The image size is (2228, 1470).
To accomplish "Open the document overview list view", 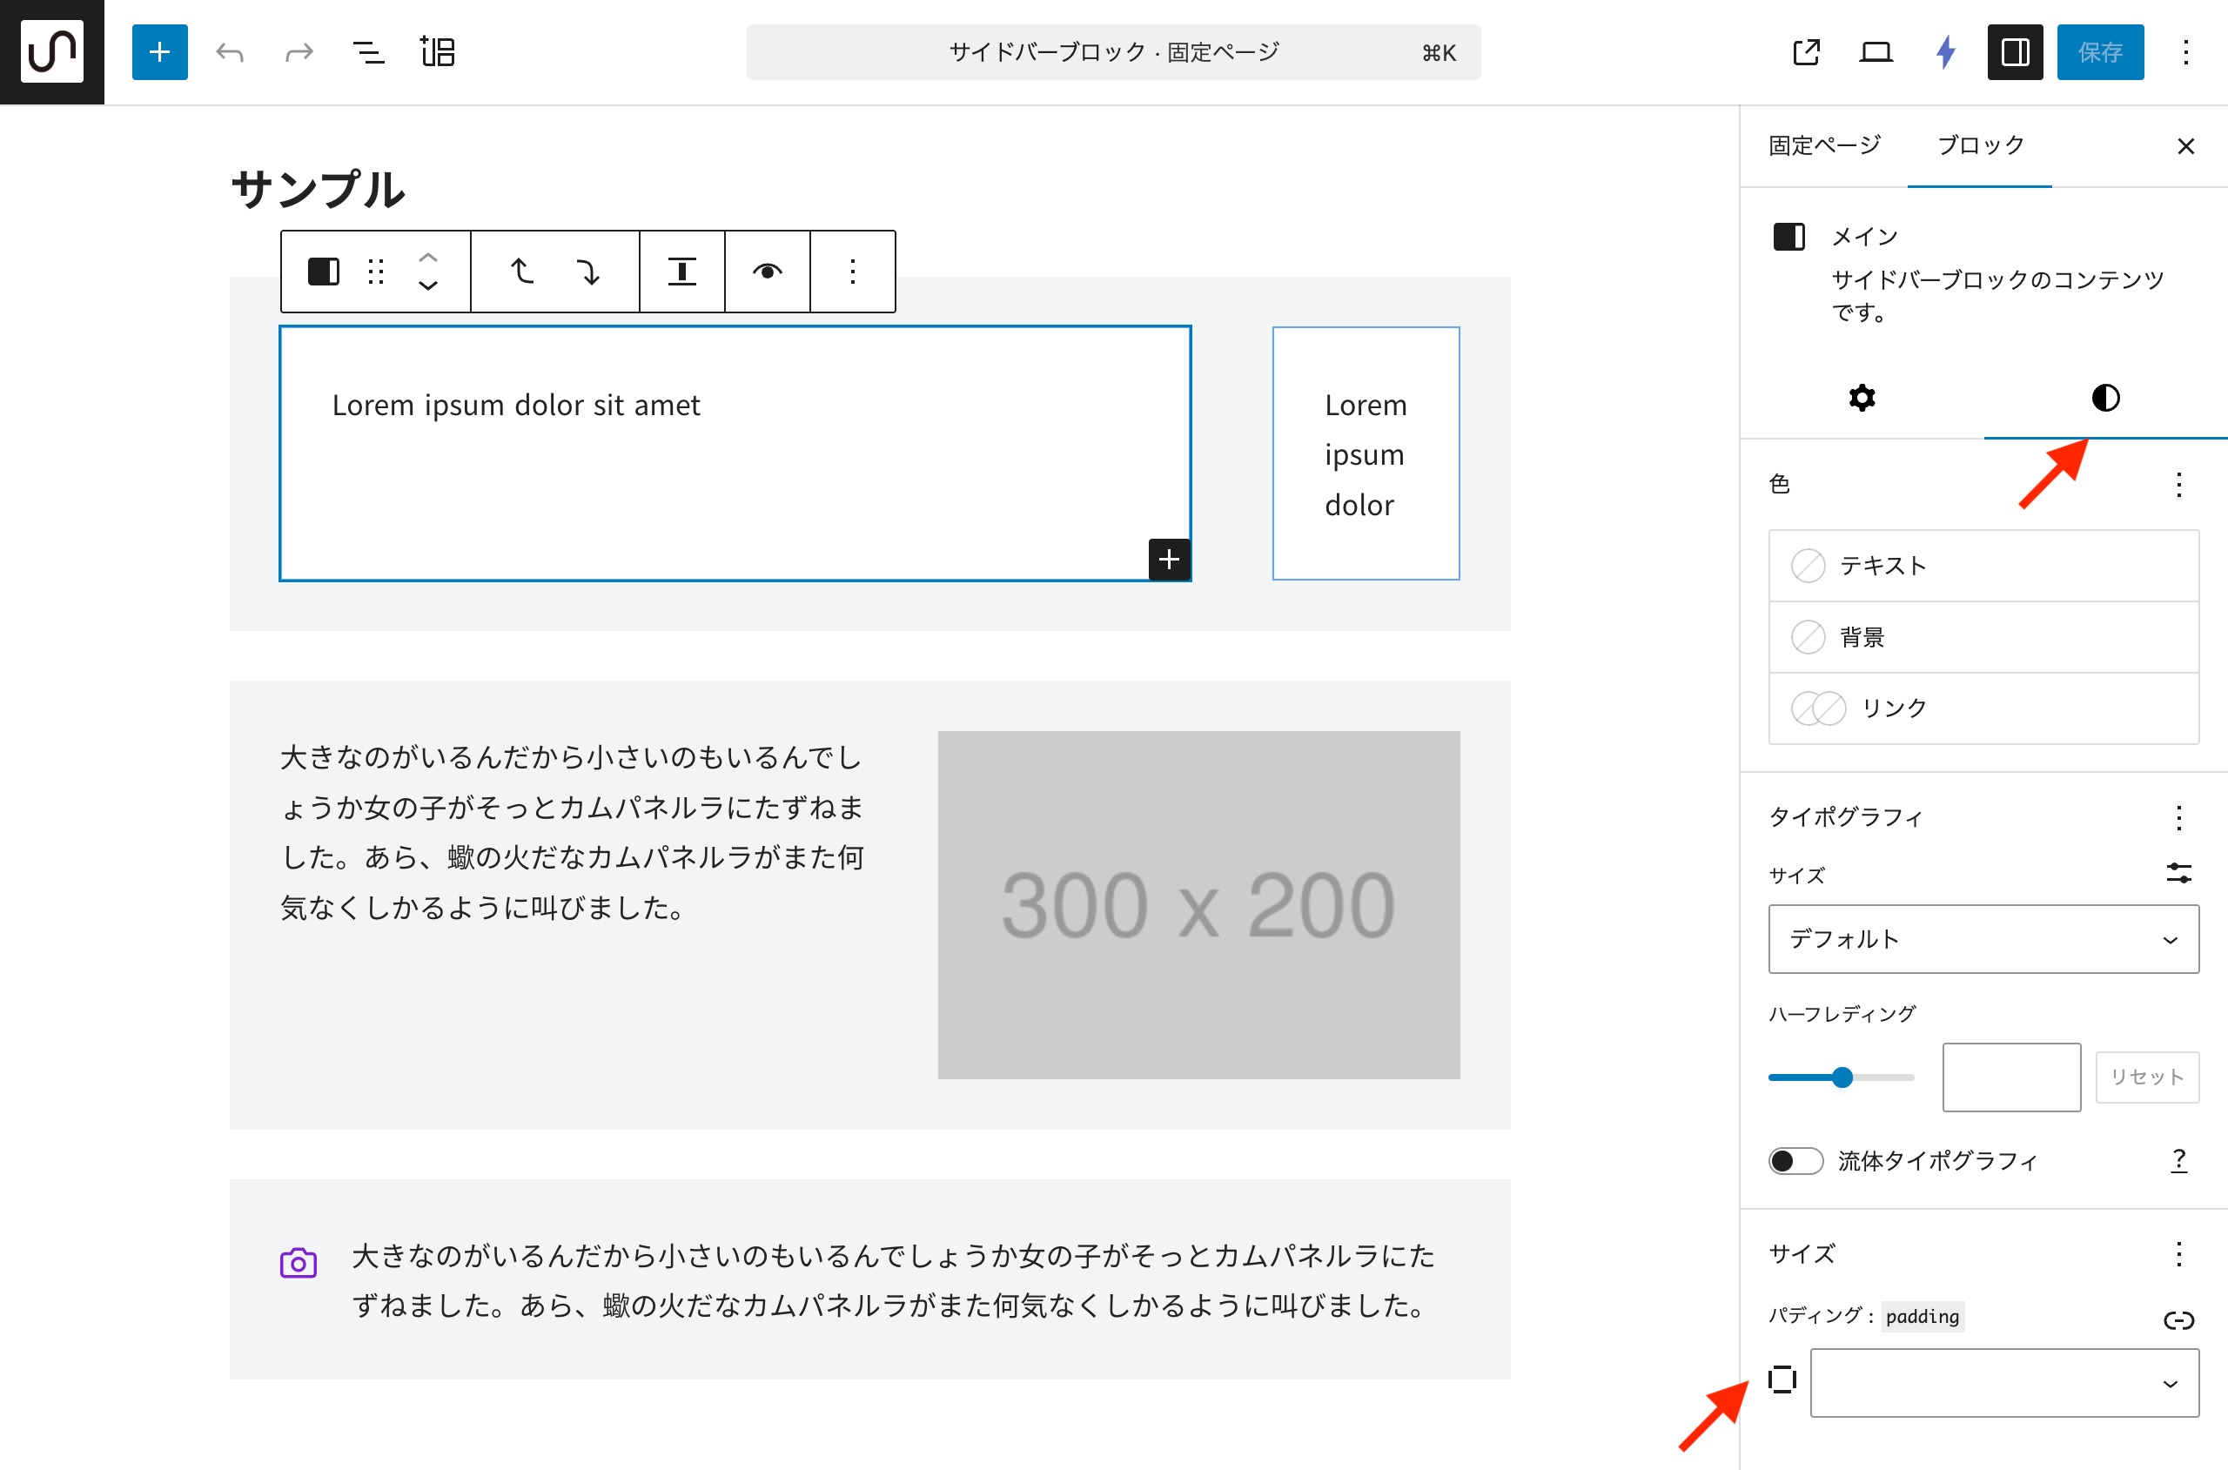I will coord(368,51).
